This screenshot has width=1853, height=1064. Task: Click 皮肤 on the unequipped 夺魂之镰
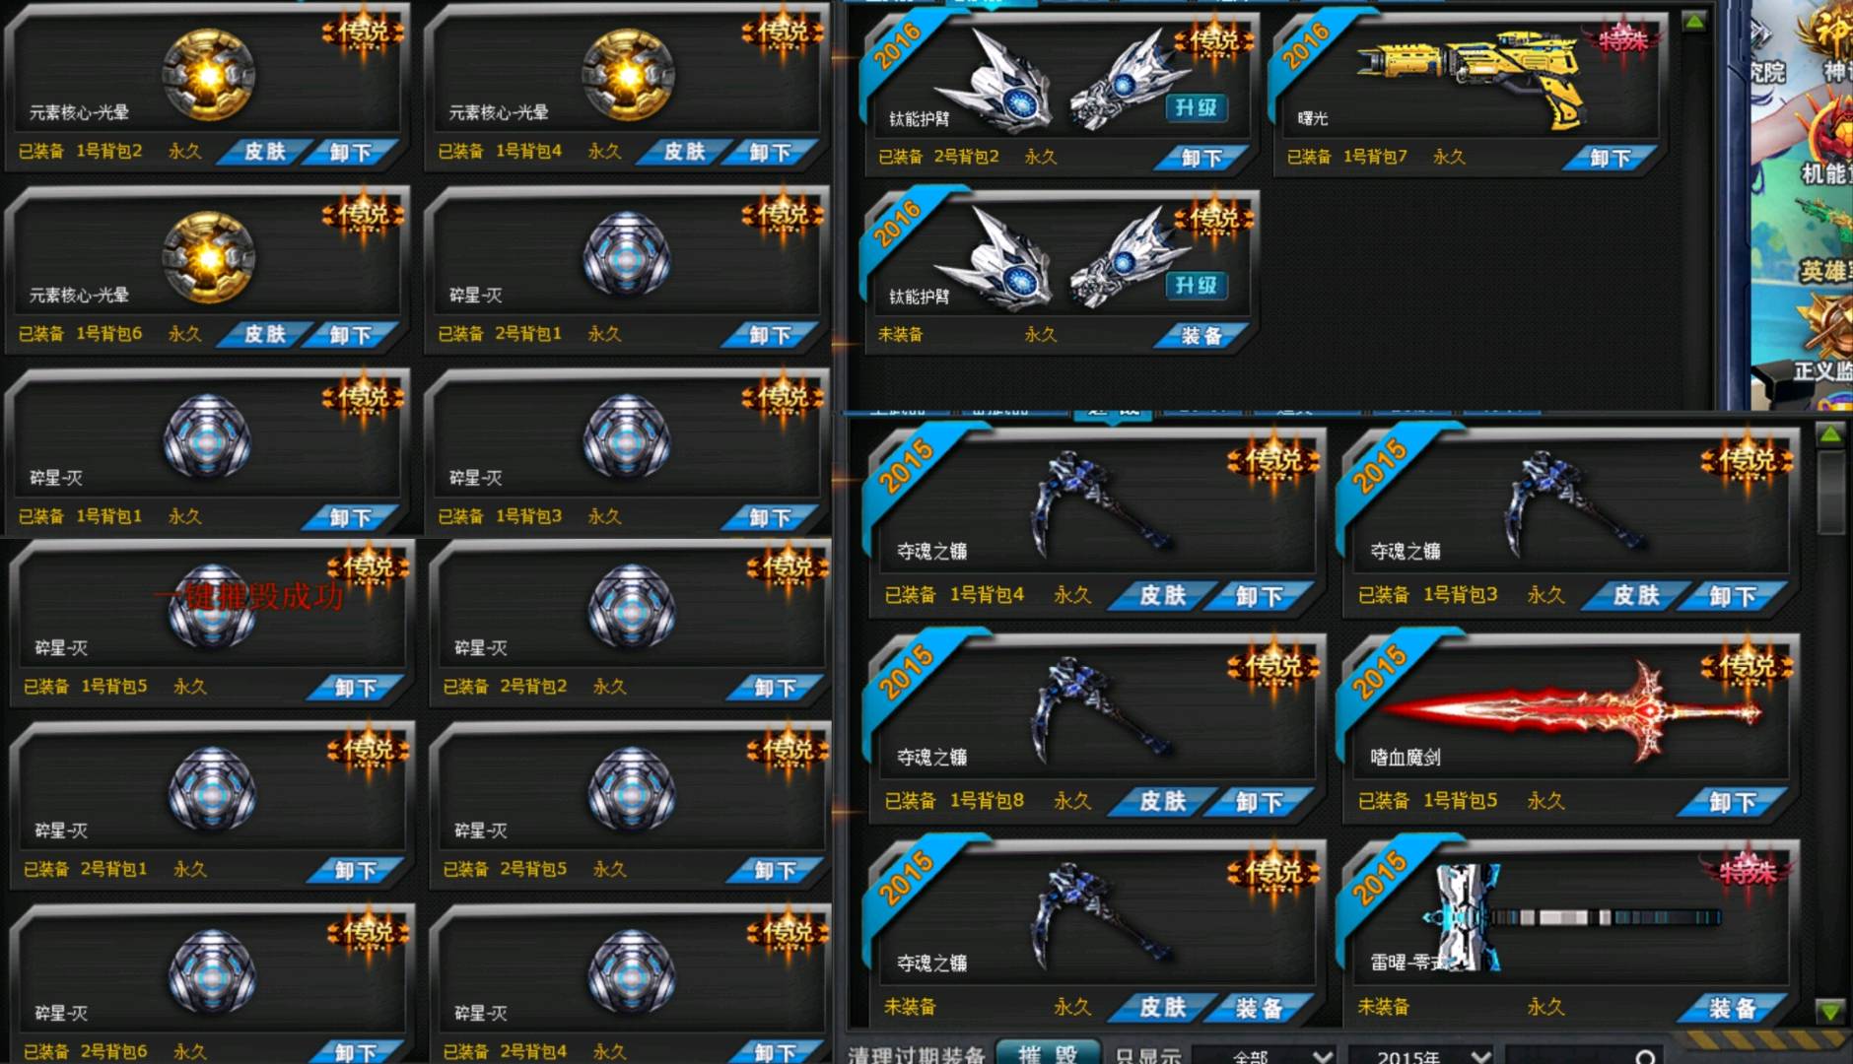pyautogui.click(x=1163, y=1008)
